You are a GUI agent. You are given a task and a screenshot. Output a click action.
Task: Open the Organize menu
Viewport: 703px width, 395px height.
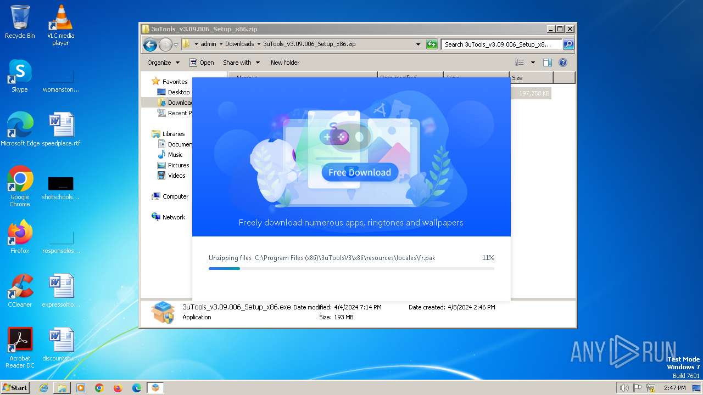163,63
